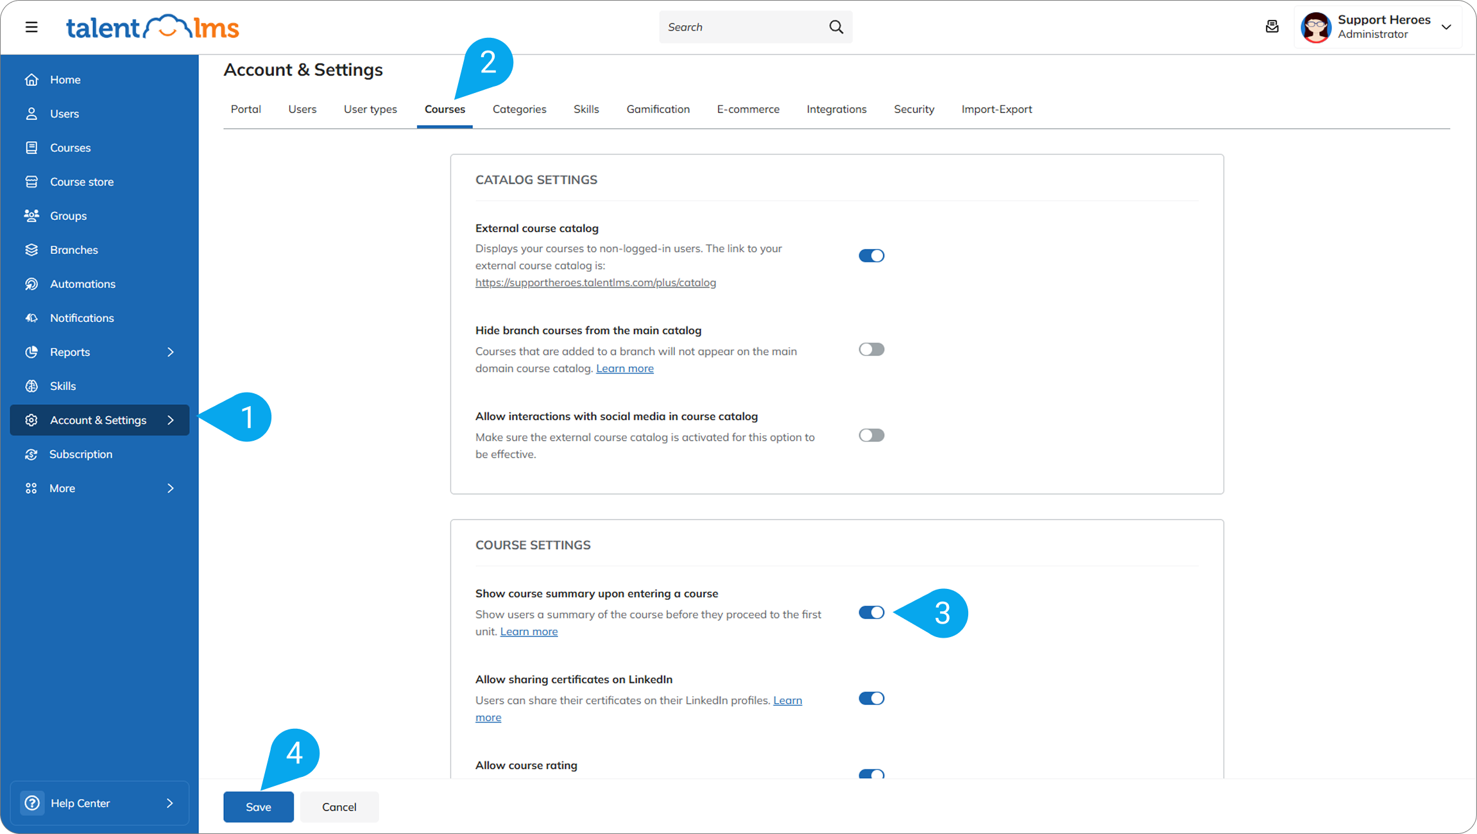The image size is (1477, 834).
Task: Expand Account & Settings chevron
Action: [170, 420]
